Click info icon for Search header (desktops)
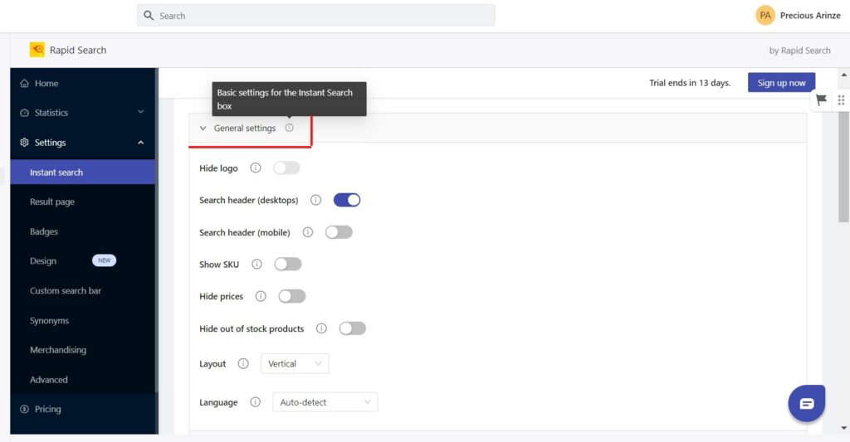Screen dimensions: 850x442 click(x=315, y=200)
